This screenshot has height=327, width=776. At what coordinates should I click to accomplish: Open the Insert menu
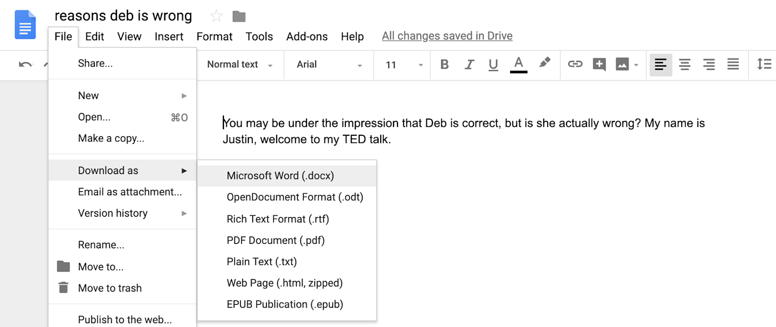coord(169,37)
